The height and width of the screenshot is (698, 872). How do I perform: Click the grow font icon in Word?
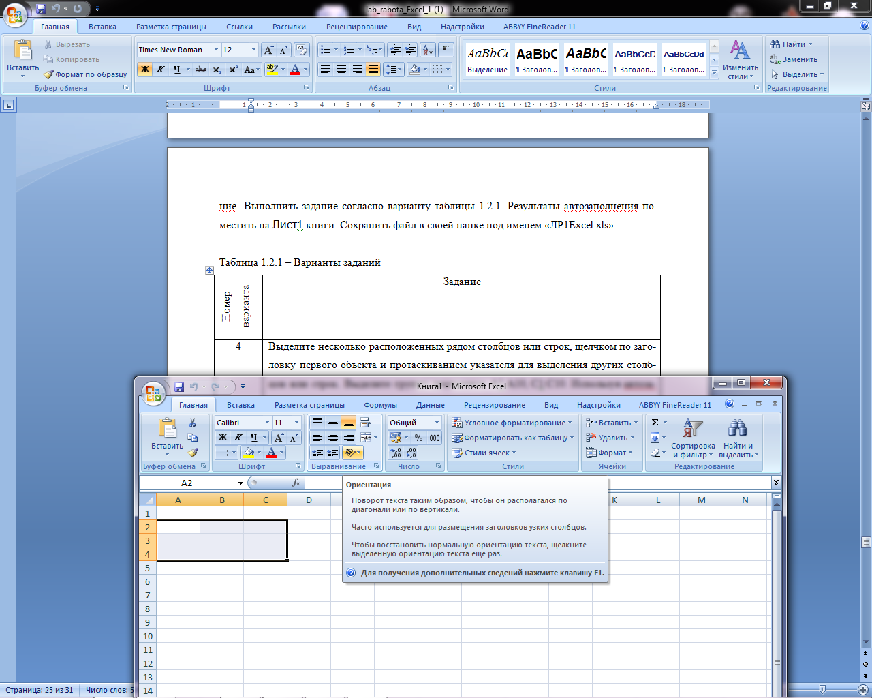(268, 50)
